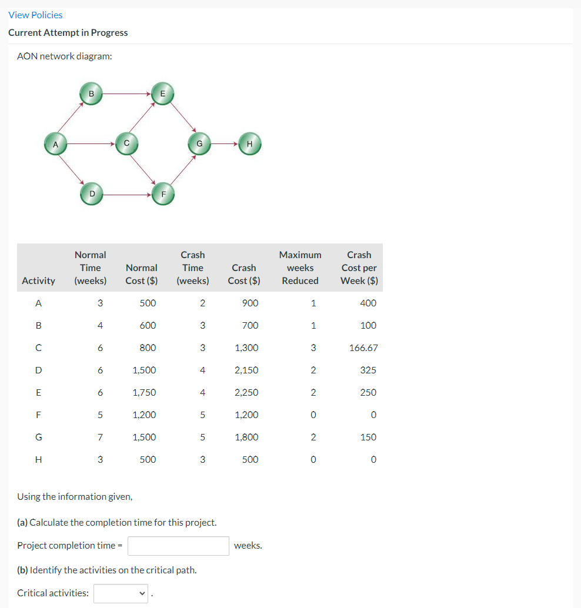Select node C in the network diagram
Viewport: 581px width, 608px height.
point(127,142)
